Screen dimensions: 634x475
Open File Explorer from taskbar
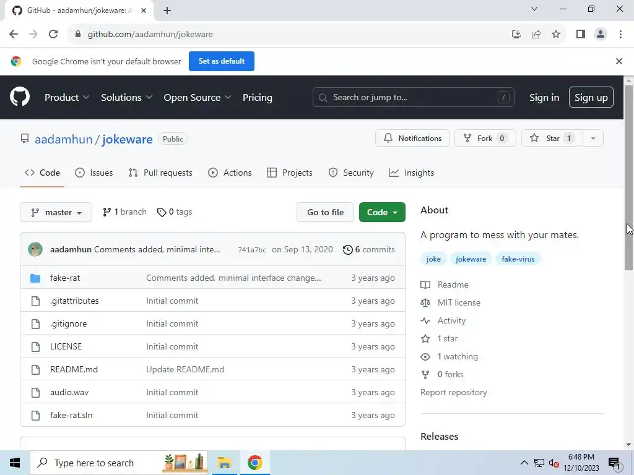224,463
